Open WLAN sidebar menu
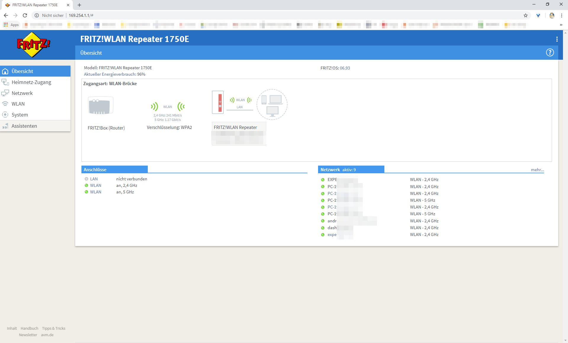568x343 pixels. tap(35, 104)
